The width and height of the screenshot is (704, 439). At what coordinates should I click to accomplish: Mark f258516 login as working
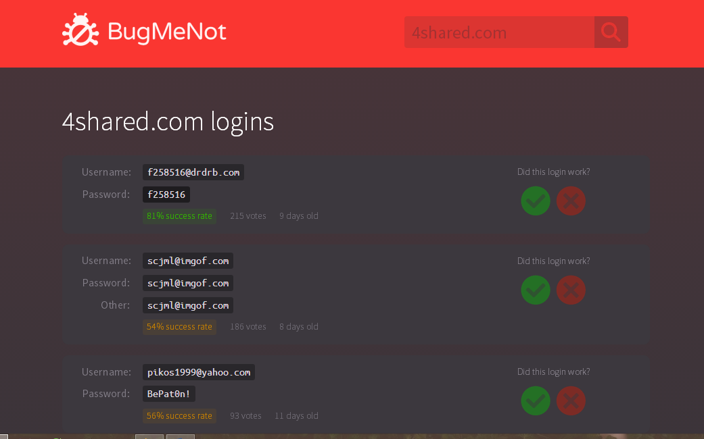[536, 201]
